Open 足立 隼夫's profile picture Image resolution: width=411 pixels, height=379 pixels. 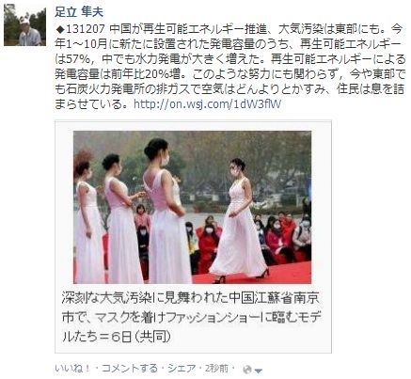tap(24, 25)
